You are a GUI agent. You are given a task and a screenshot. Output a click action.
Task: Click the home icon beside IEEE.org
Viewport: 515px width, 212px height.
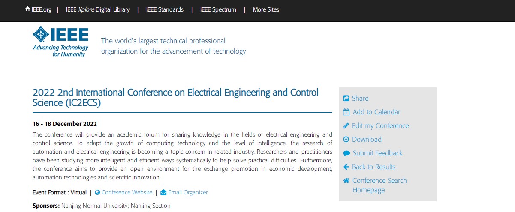click(x=28, y=9)
